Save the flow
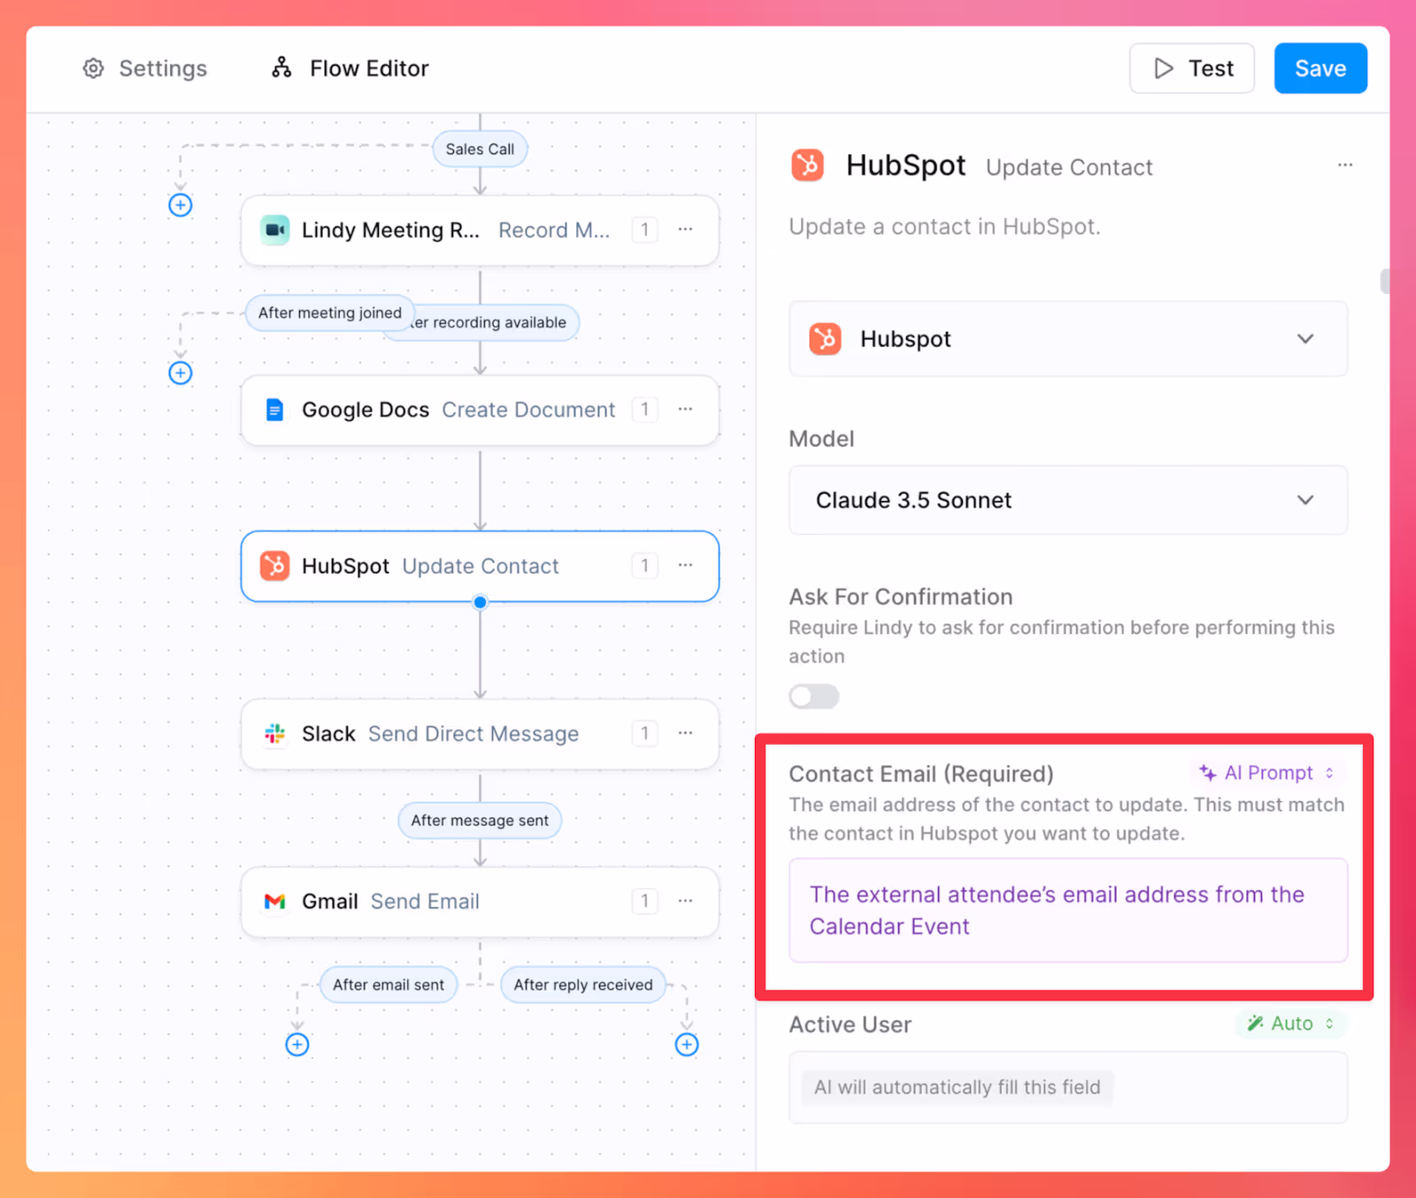 click(1320, 68)
